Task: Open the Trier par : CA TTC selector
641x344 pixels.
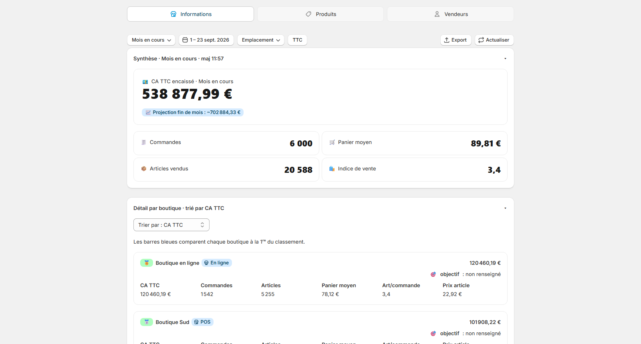Action: 171,225
